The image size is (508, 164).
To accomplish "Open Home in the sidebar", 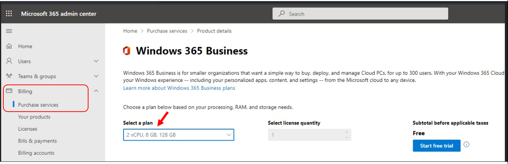I will (25, 46).
